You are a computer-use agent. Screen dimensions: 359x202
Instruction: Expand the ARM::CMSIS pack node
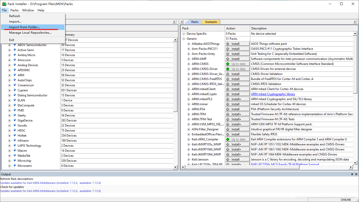pos(189,64)
